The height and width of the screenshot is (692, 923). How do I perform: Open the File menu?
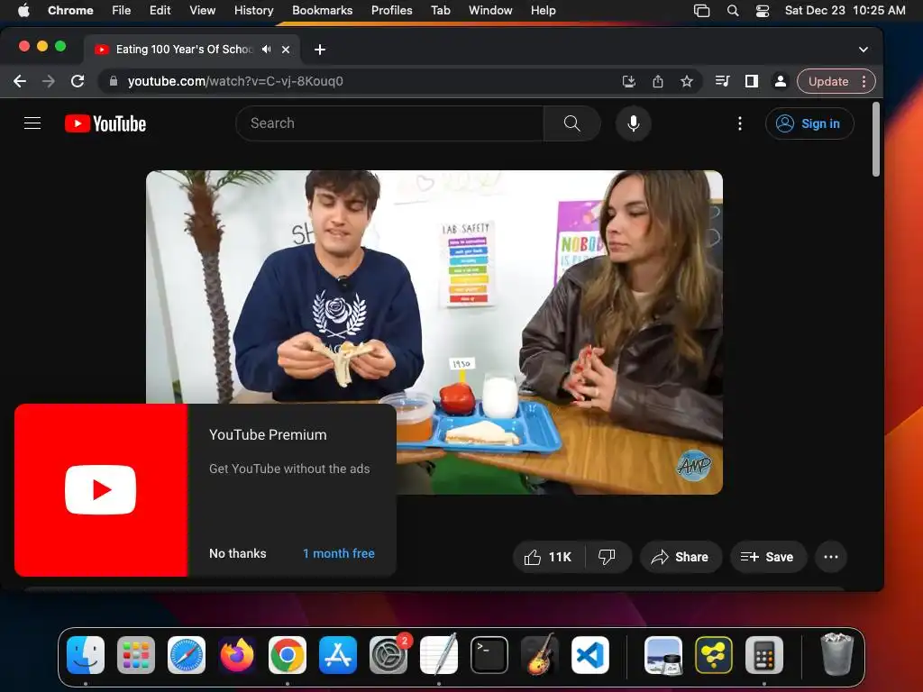(x=122, y=10)
